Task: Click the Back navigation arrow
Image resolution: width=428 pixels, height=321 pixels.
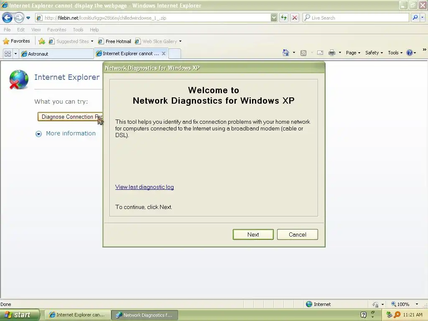Action: (x=8, y=18)
